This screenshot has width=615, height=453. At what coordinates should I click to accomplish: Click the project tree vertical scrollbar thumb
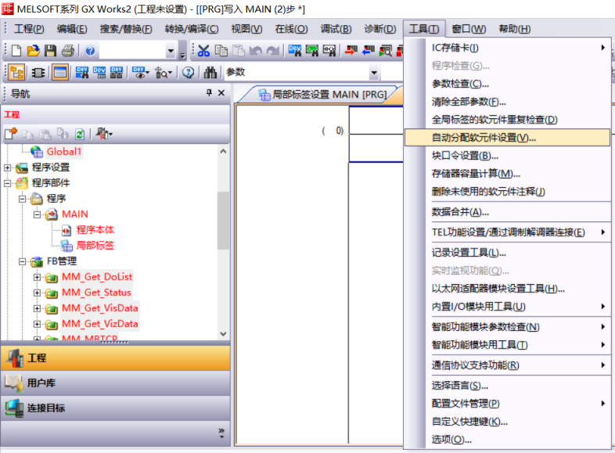(x=223, y=221)
